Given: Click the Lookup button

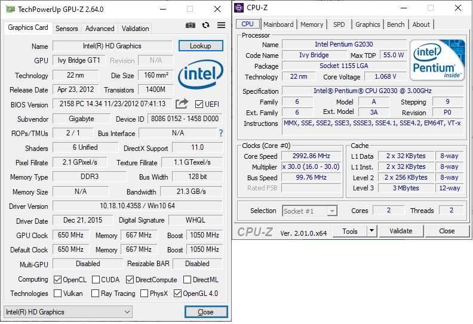Looking at the screenshot, I should click(201, 46).
